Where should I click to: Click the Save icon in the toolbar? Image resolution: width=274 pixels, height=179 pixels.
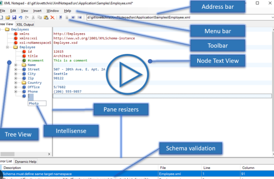(x=14, y=18)
